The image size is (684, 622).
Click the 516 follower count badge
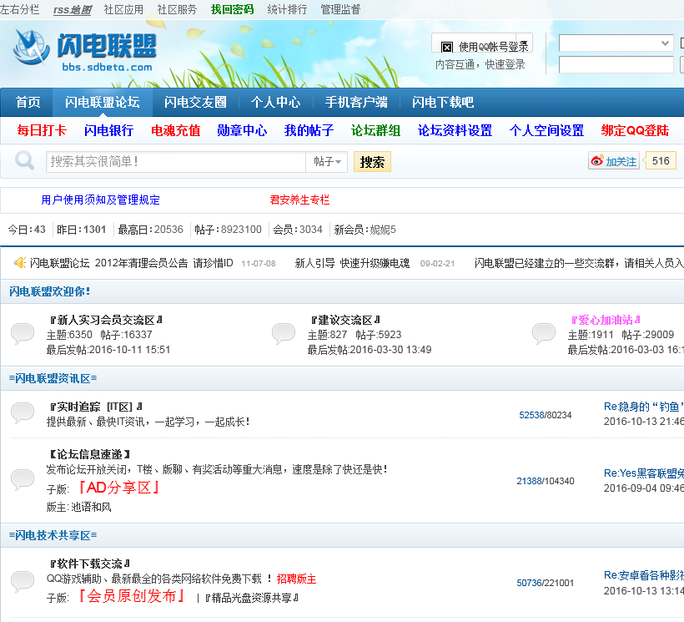tap(661, 160)
